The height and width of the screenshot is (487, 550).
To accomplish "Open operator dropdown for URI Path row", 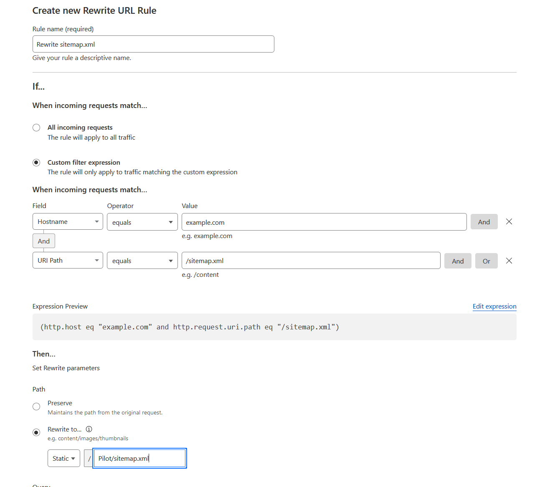I will (x=142, y=261).
